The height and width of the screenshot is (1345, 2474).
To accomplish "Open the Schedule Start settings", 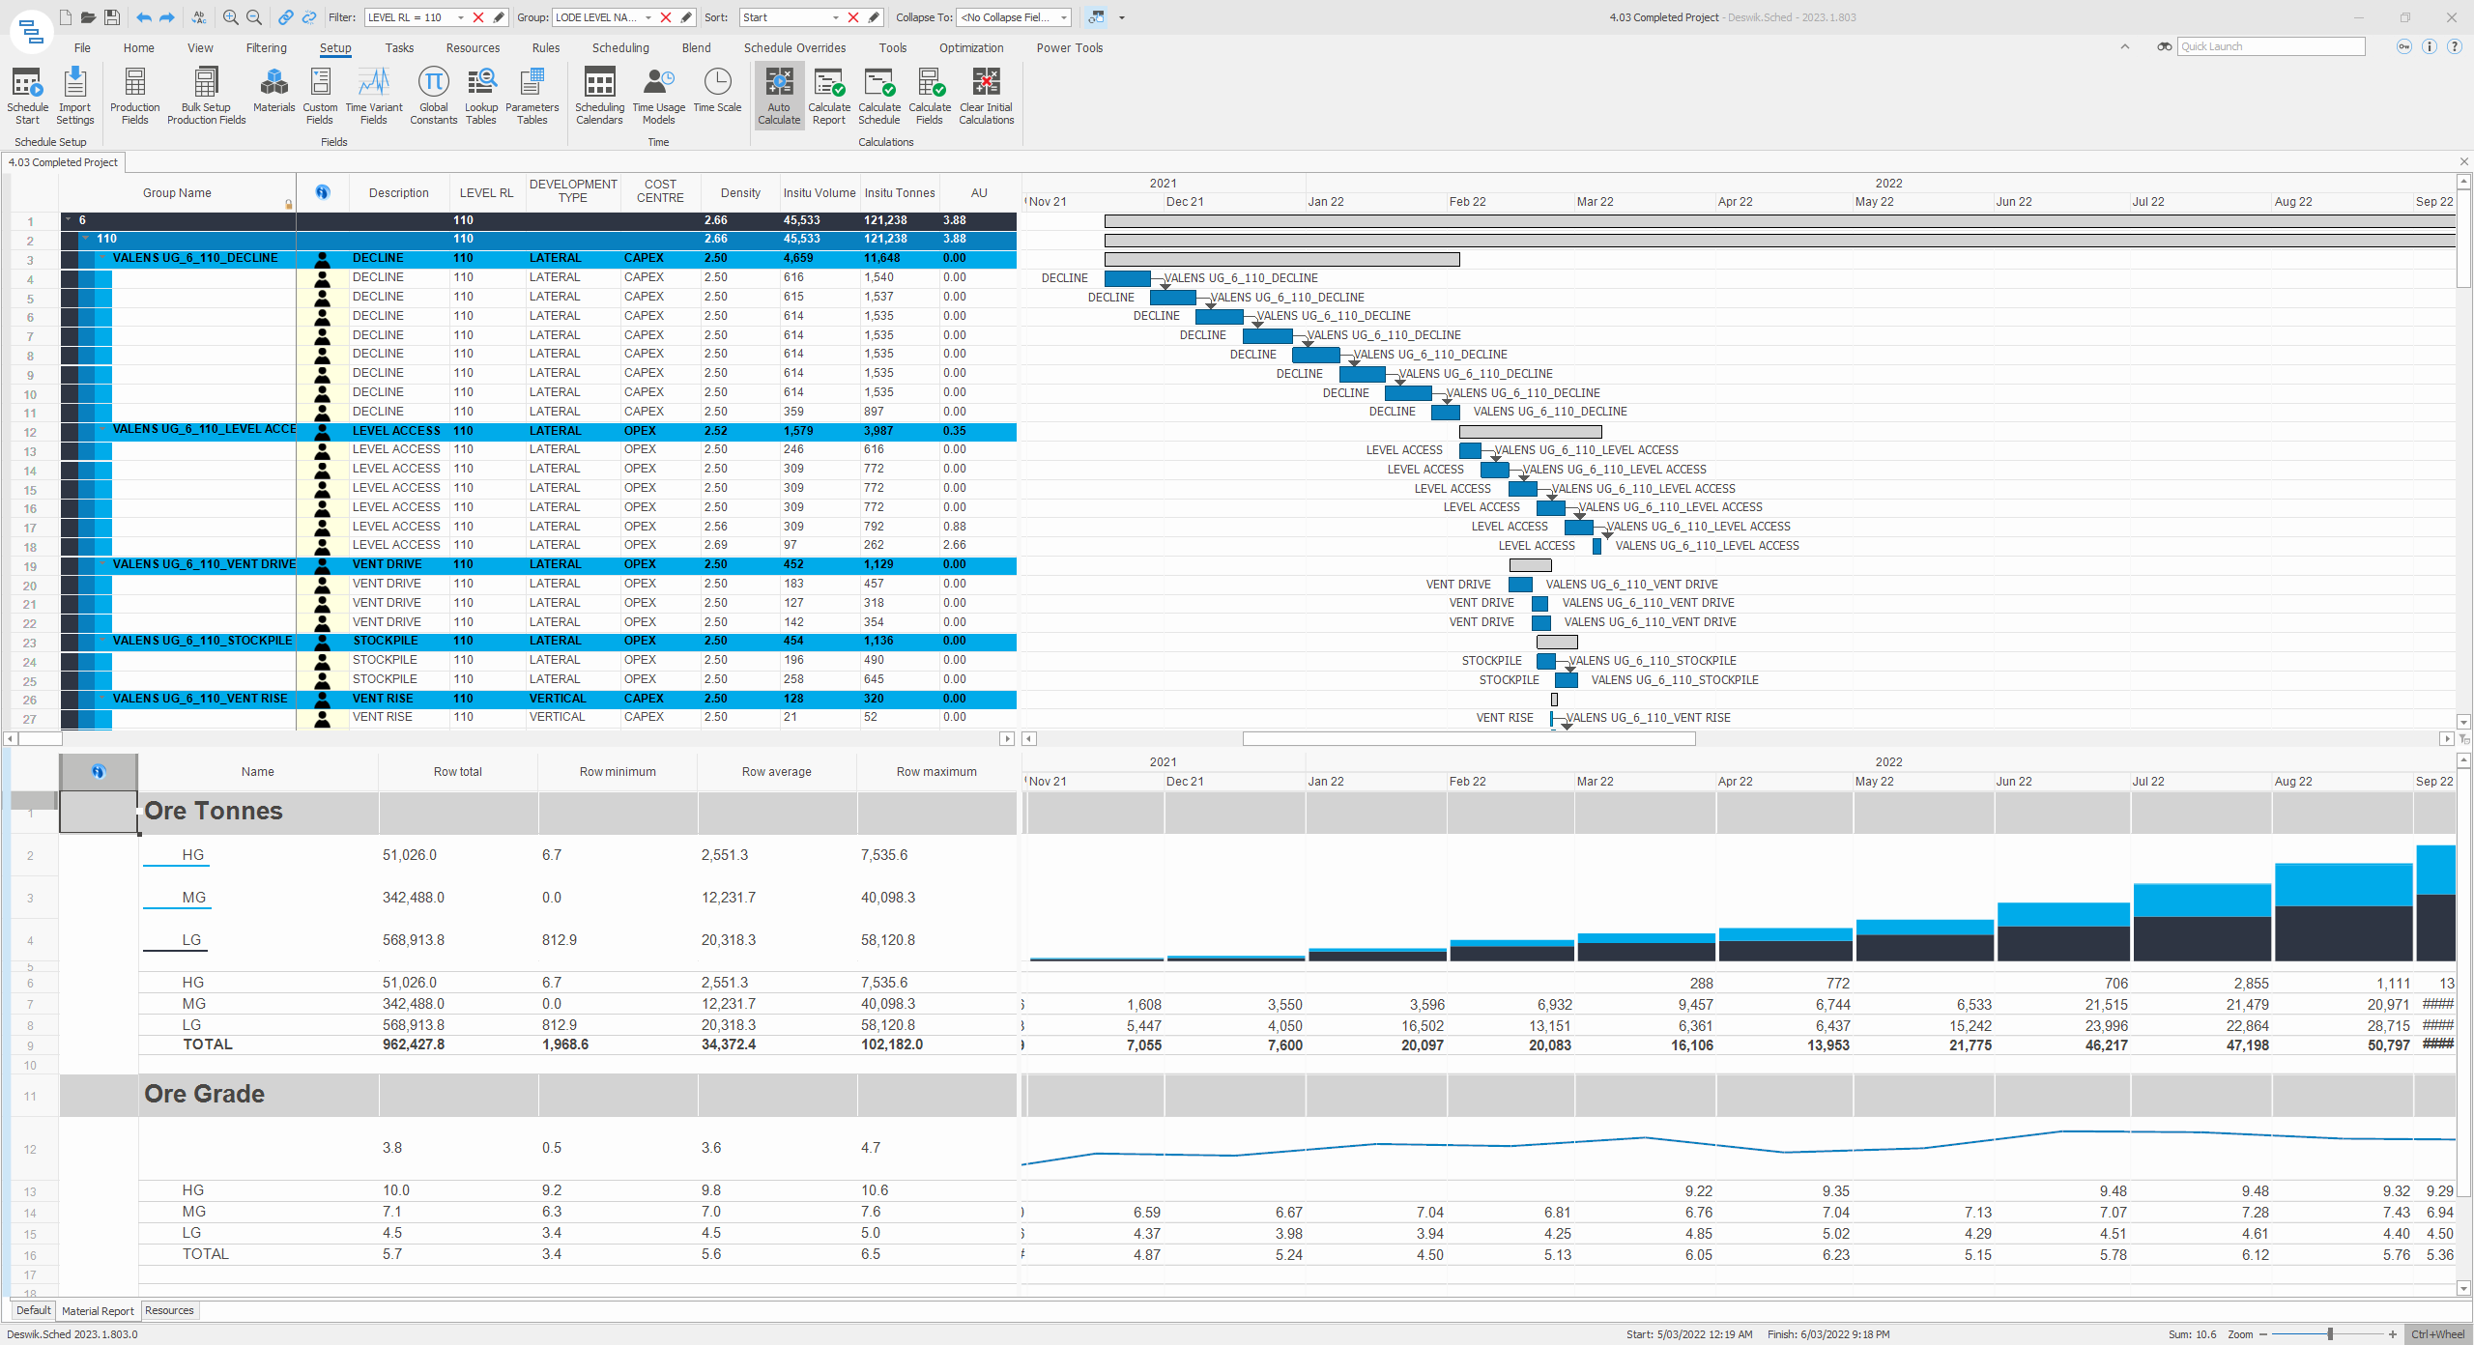I will click(27, 96).
